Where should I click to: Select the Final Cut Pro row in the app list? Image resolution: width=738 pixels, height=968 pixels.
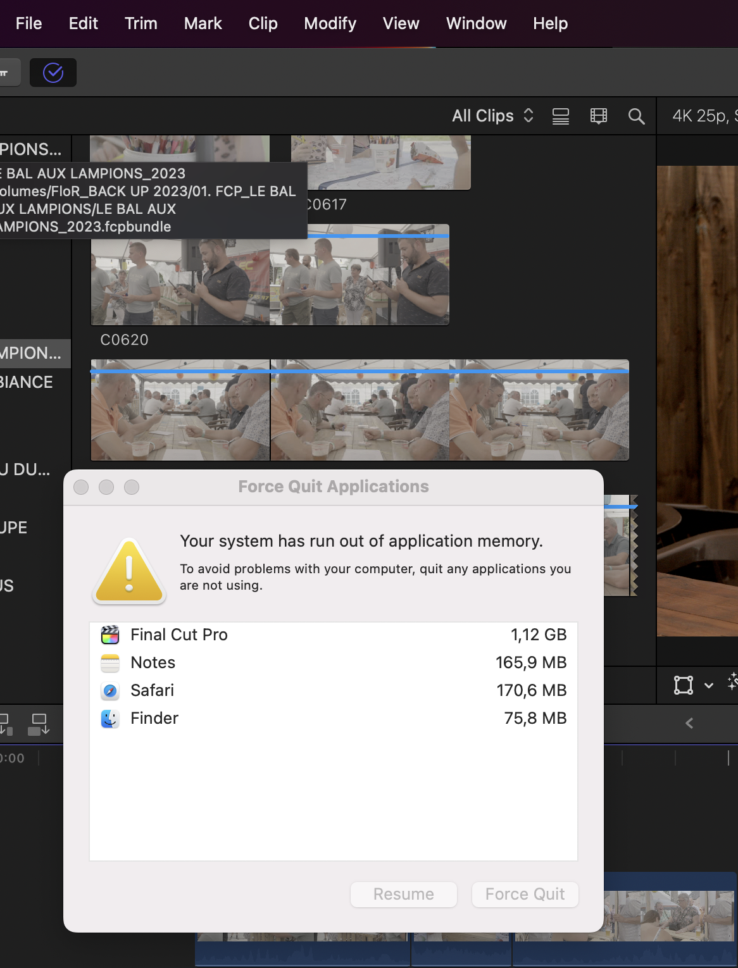(x=334, y=634)
